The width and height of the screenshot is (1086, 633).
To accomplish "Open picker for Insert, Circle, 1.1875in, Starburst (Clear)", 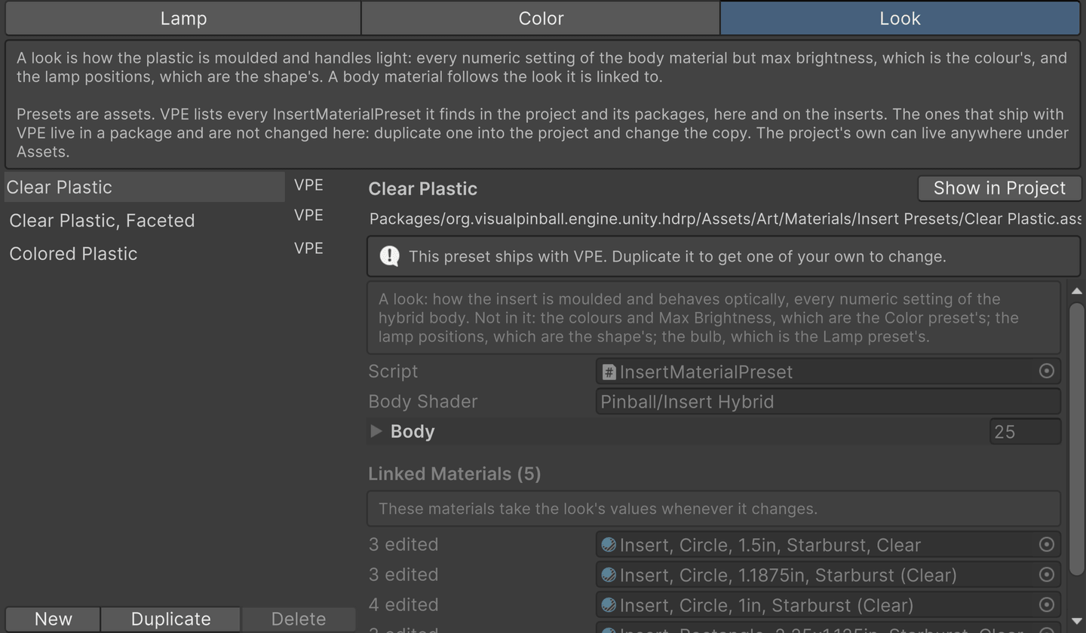I will click(1046, 574).
